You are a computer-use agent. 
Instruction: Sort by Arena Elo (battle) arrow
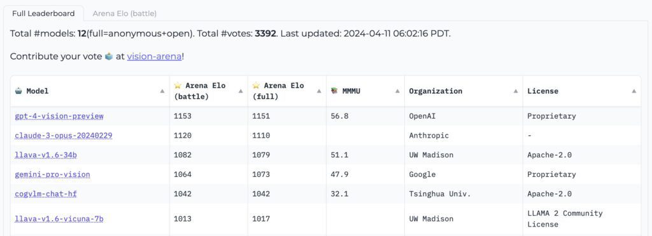(x=240, y=91)
